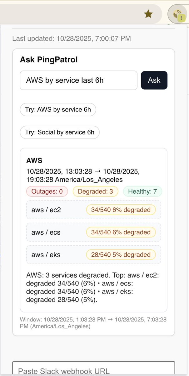Focus the Ask PingPatrol query field
The width and height of the screenshot is (189, 376).
pos(79,80)
